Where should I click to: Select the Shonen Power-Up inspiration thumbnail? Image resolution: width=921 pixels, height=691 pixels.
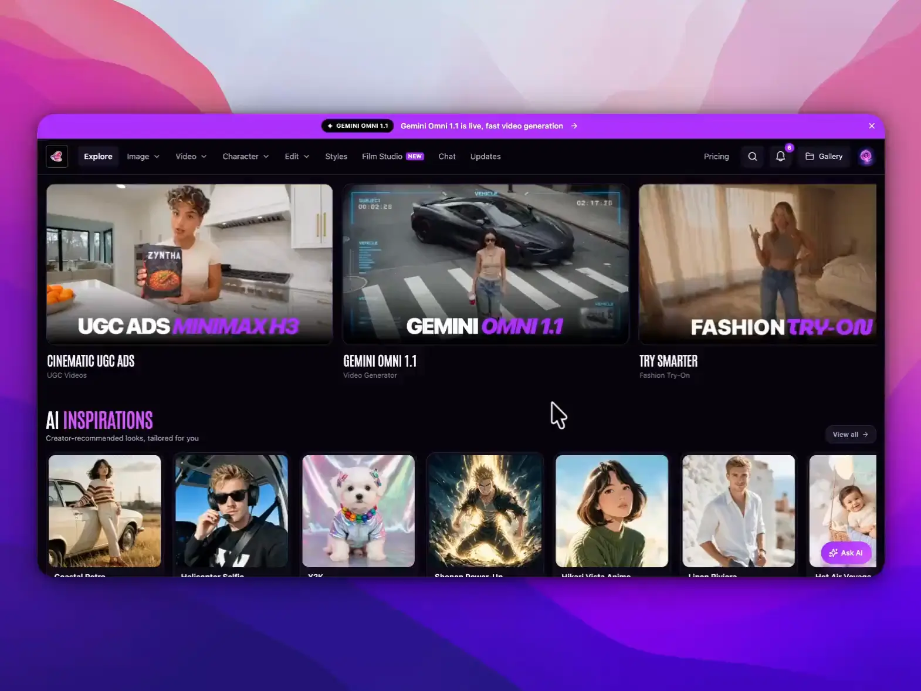485,511
